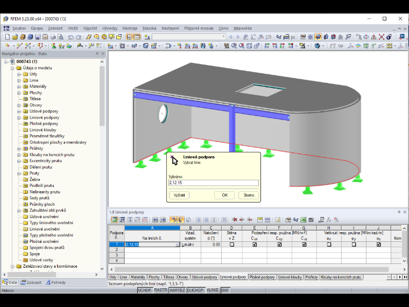Click the fx formula icon in the table toolbar
The image size is (409, 307).
pyautogui.click(x=329, y=220)
